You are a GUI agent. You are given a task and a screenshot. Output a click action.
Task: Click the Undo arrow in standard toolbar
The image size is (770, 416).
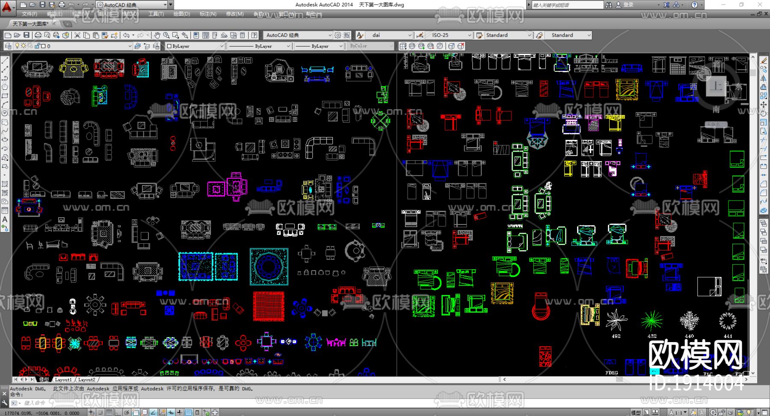[x=126, y=35]
